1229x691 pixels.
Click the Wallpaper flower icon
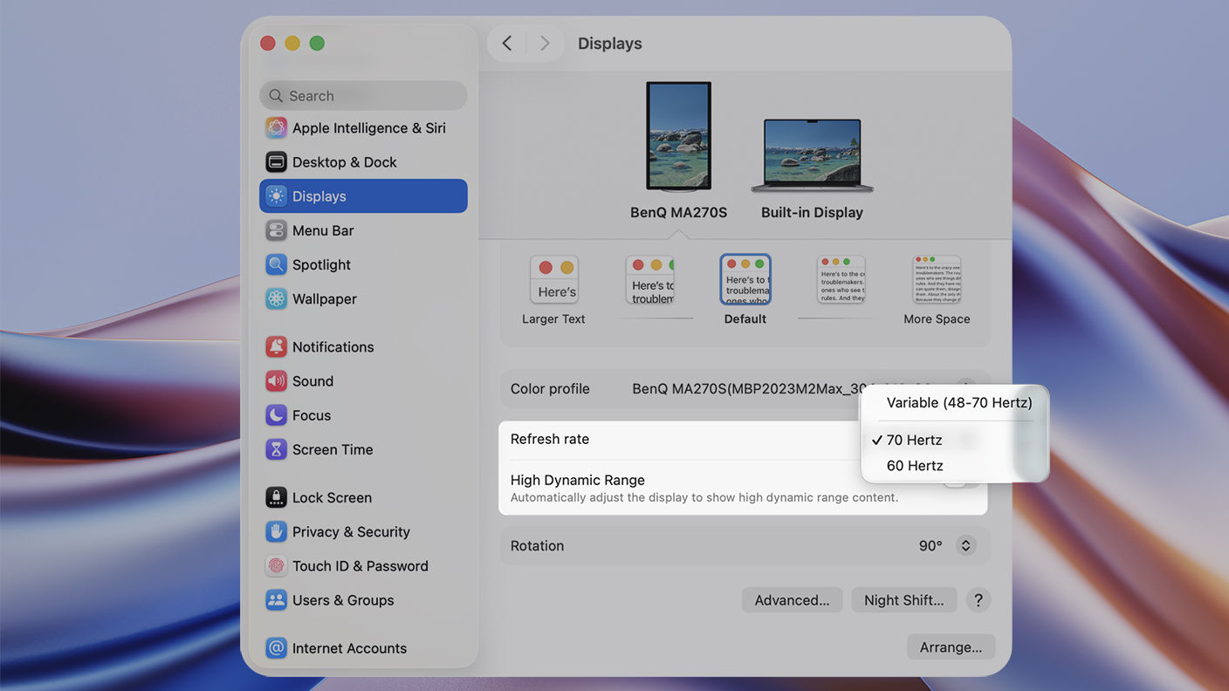tap(276, 298)
